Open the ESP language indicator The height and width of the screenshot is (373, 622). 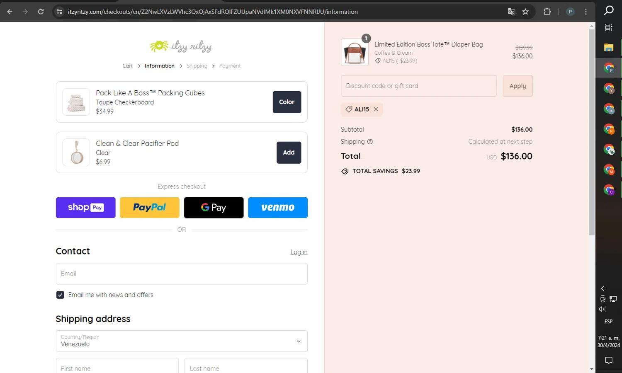tap(608, 322)
